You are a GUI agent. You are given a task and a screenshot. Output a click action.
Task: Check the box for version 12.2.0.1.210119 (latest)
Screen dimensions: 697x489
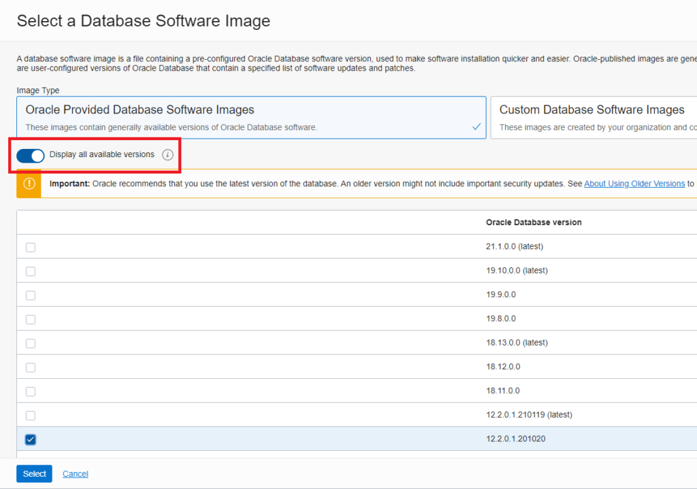pos(30,416)
